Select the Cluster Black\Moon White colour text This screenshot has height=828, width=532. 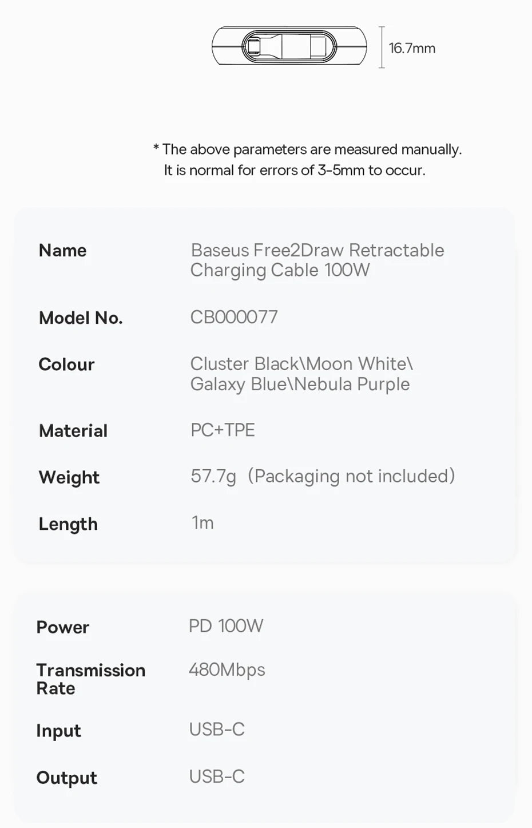(301, 364)
